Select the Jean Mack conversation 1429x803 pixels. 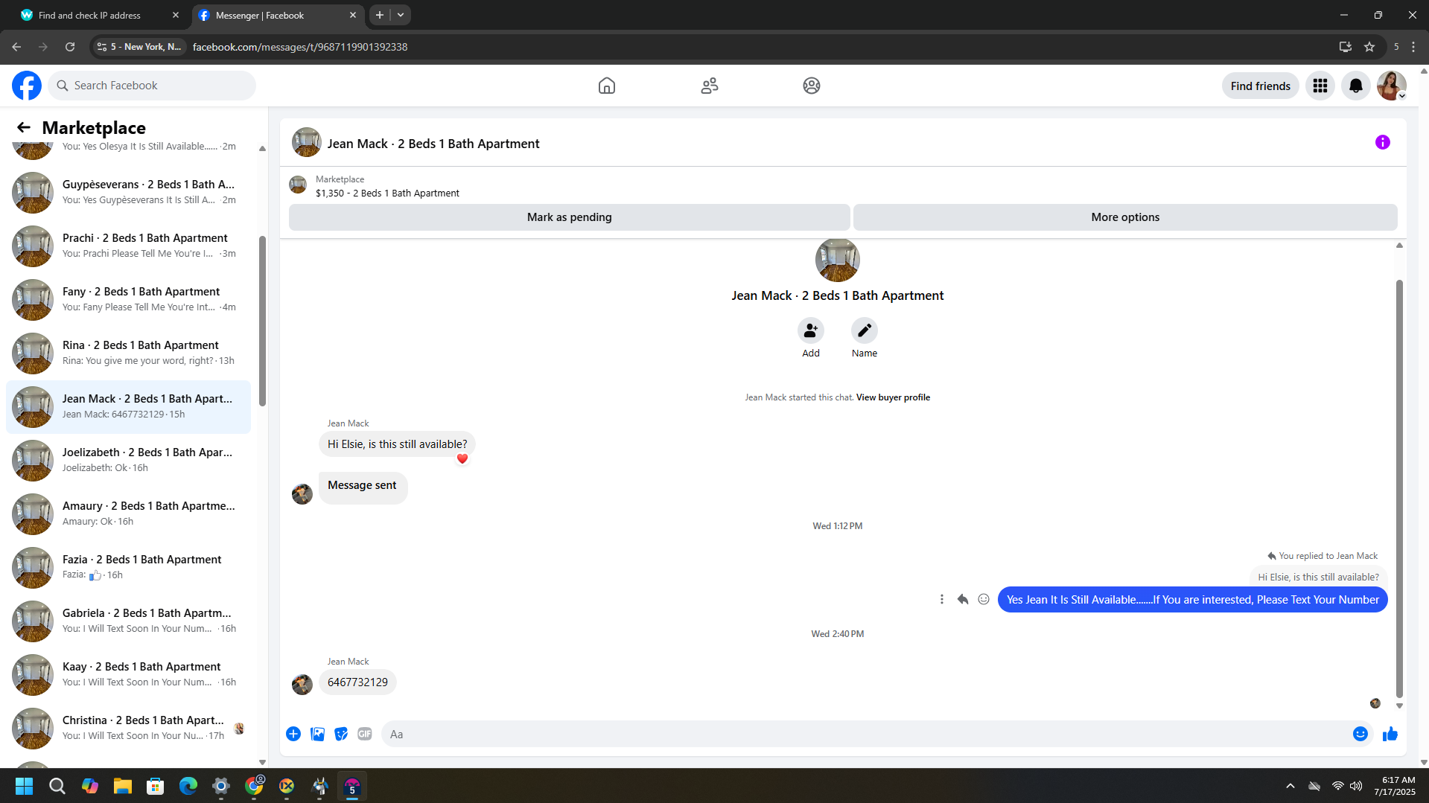[128, 406]
